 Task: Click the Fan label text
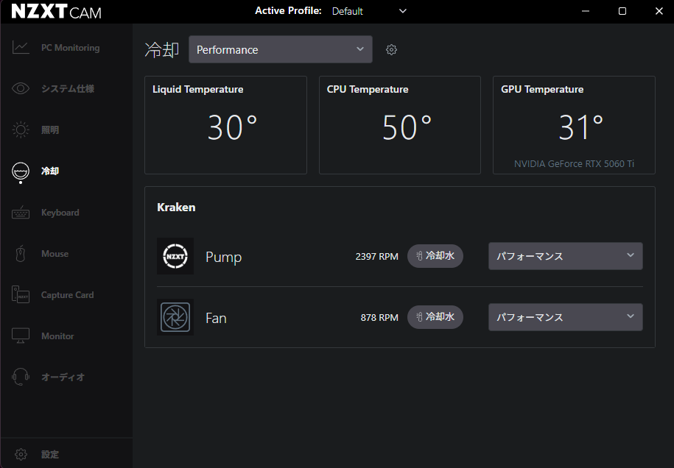[x=216, y=318]
